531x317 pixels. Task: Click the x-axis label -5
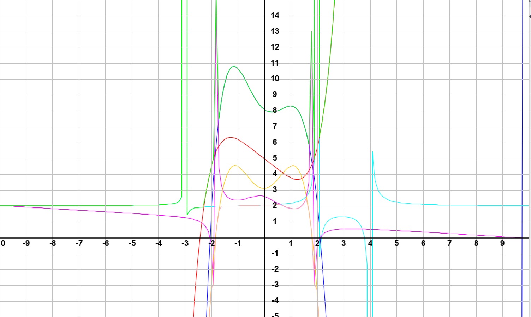[132, 243]
